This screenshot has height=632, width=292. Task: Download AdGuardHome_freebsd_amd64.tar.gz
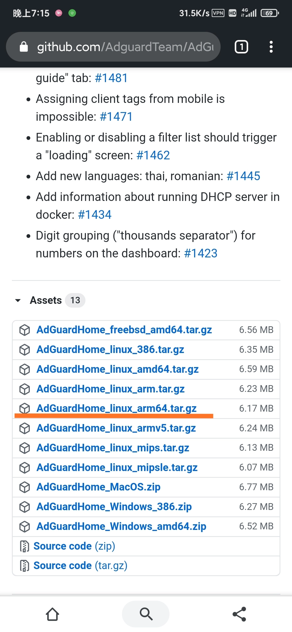coord(124,330)
